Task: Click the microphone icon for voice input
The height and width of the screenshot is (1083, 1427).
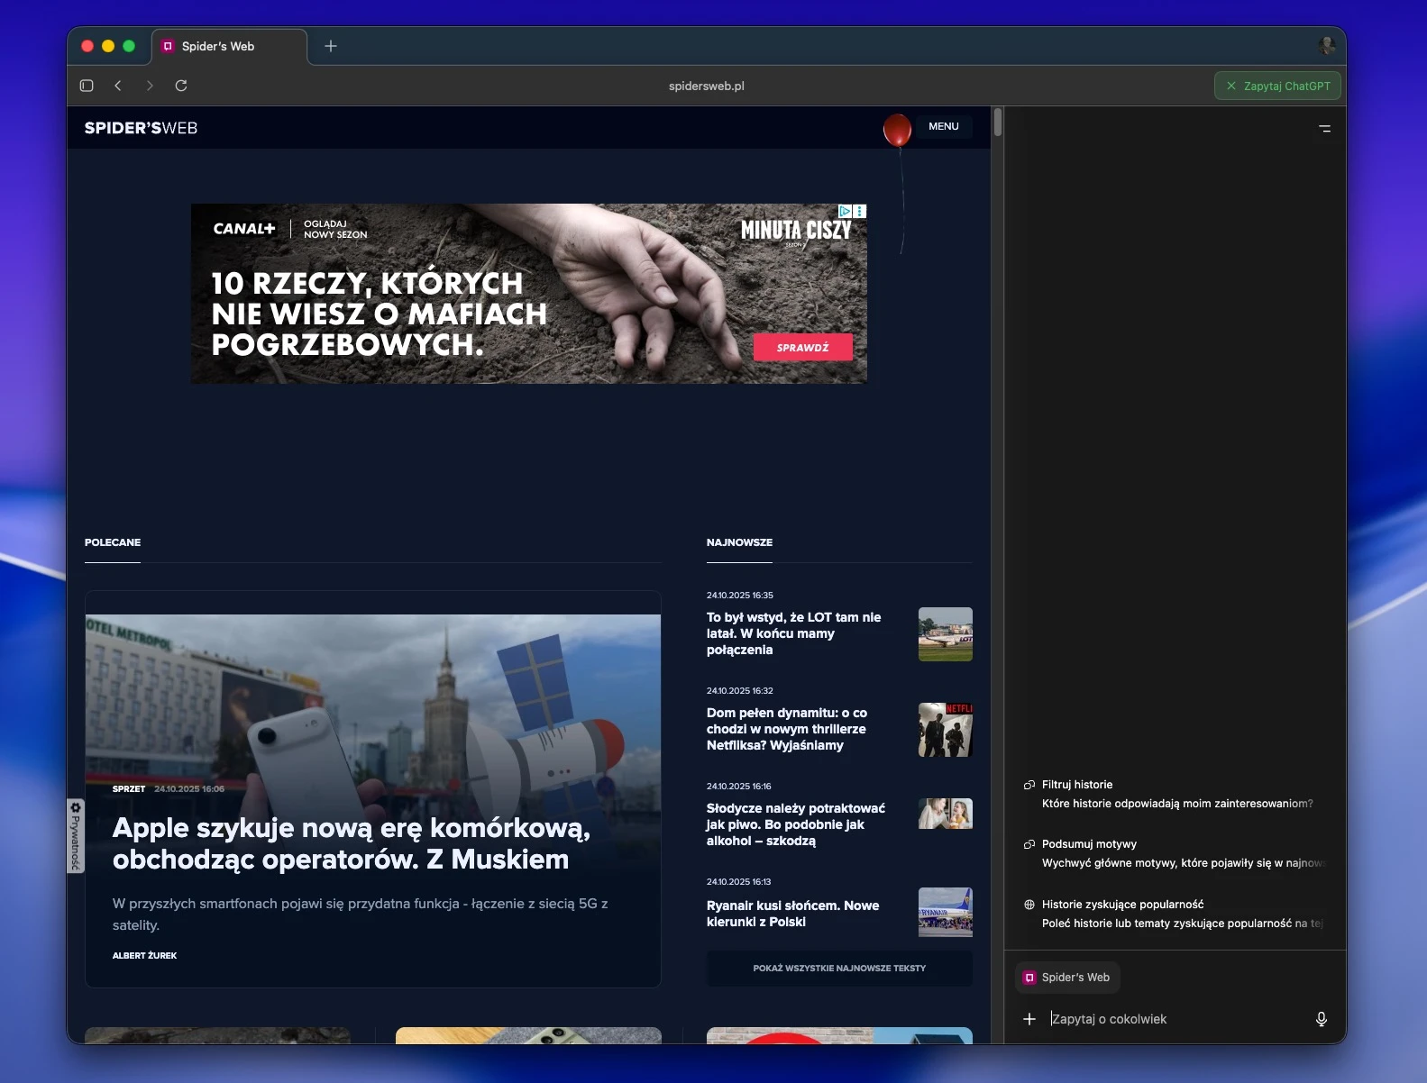Action: click(x=1321, y=1019)
